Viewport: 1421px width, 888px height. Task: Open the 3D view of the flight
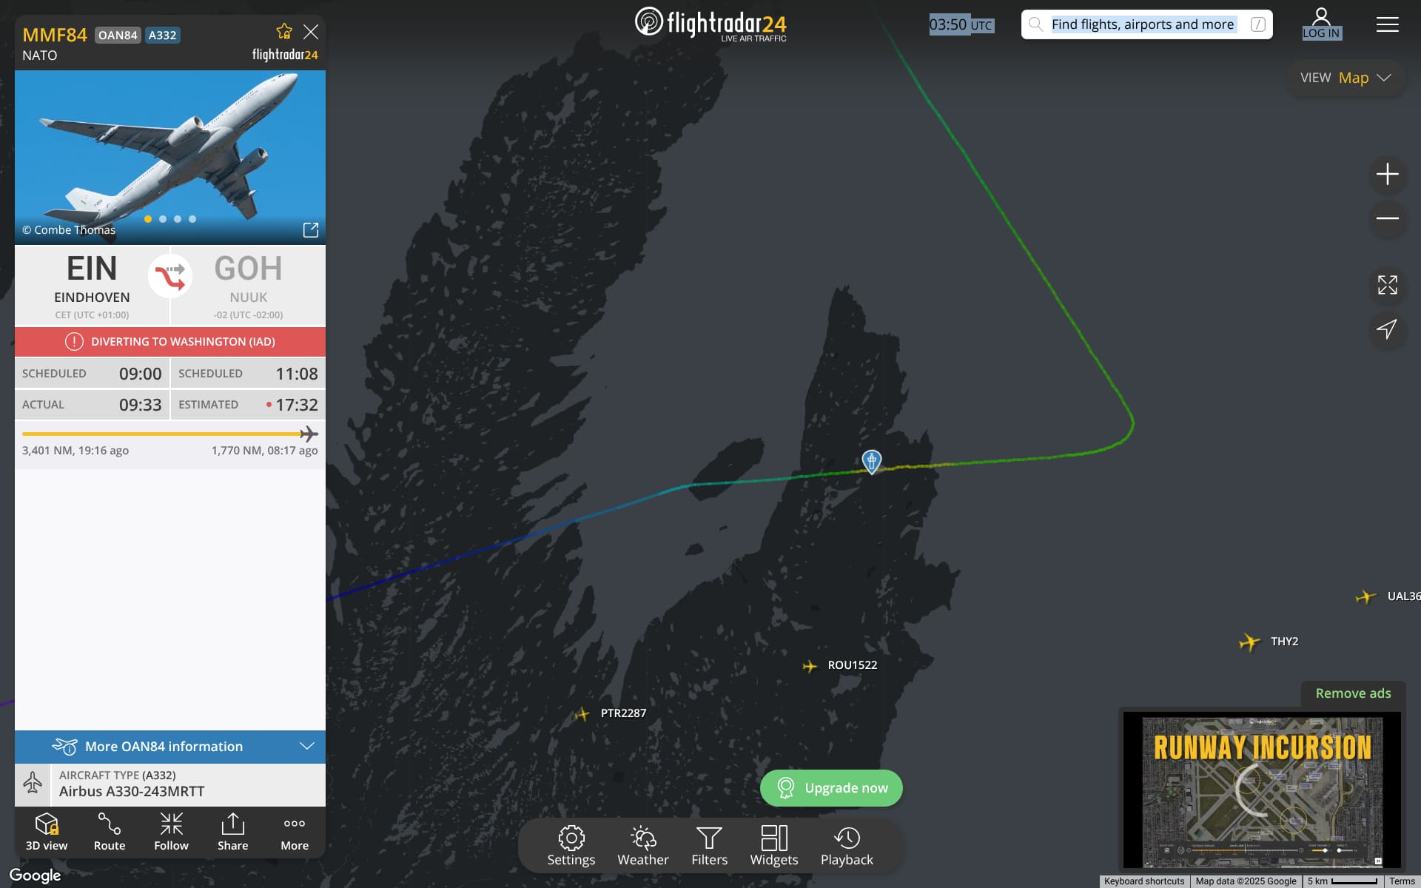[47, 832]
